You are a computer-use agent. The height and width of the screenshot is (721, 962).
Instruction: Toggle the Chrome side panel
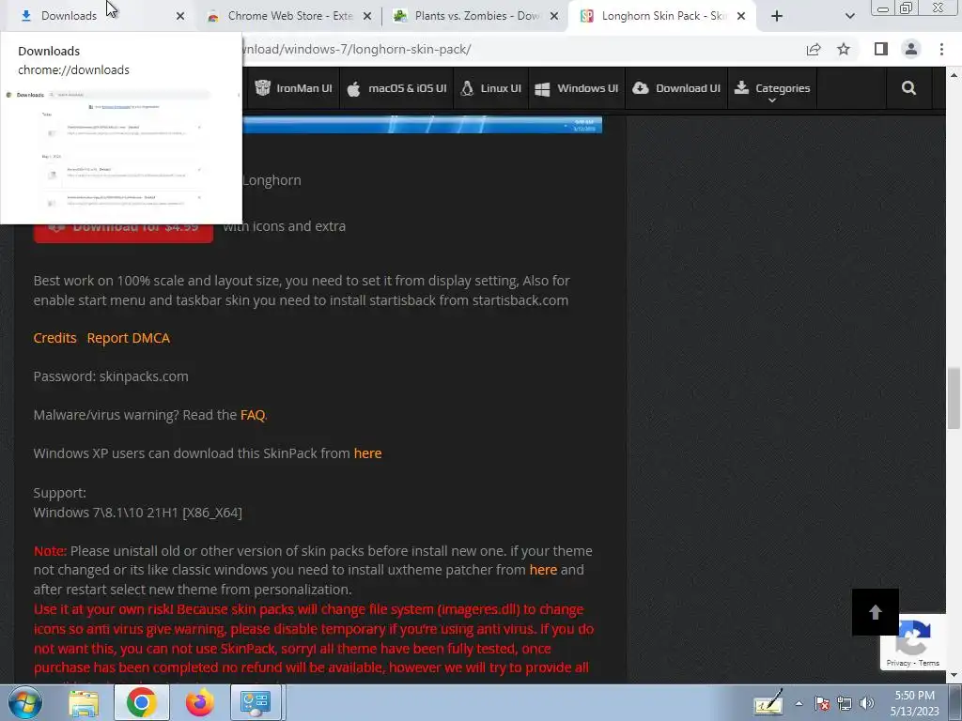(881, 49)
